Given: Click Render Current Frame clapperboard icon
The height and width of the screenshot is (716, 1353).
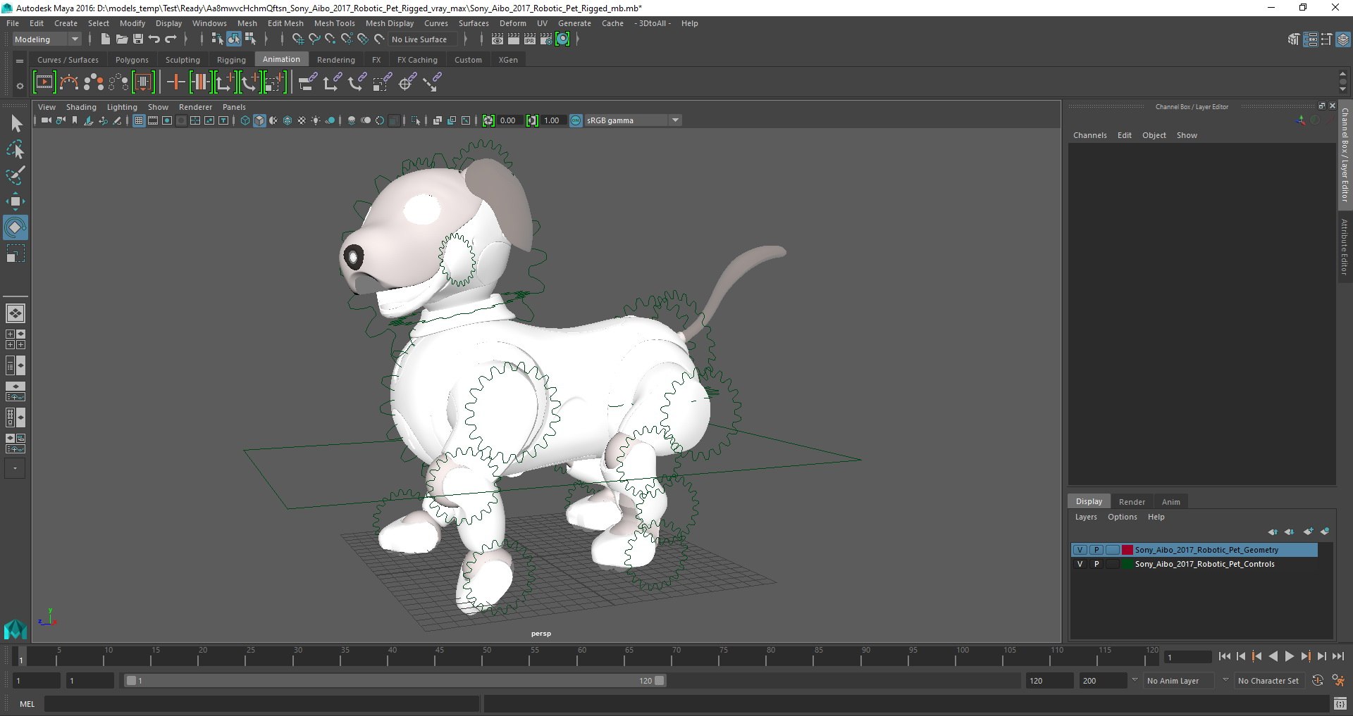Looking at the screenshot, I should point(513,39).
